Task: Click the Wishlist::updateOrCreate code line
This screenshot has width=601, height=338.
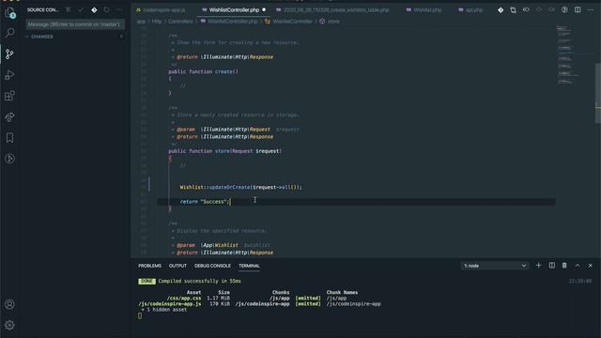Action: pos(241,188)
